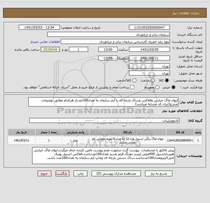Click the product name cell لیوان ماگ رنگی

tap(128, 141)
